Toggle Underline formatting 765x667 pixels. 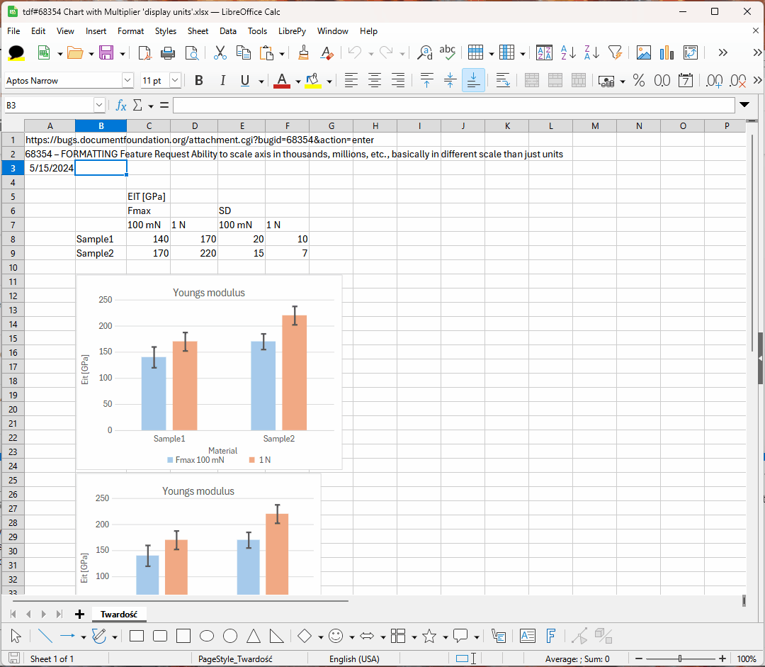[245, 81]
